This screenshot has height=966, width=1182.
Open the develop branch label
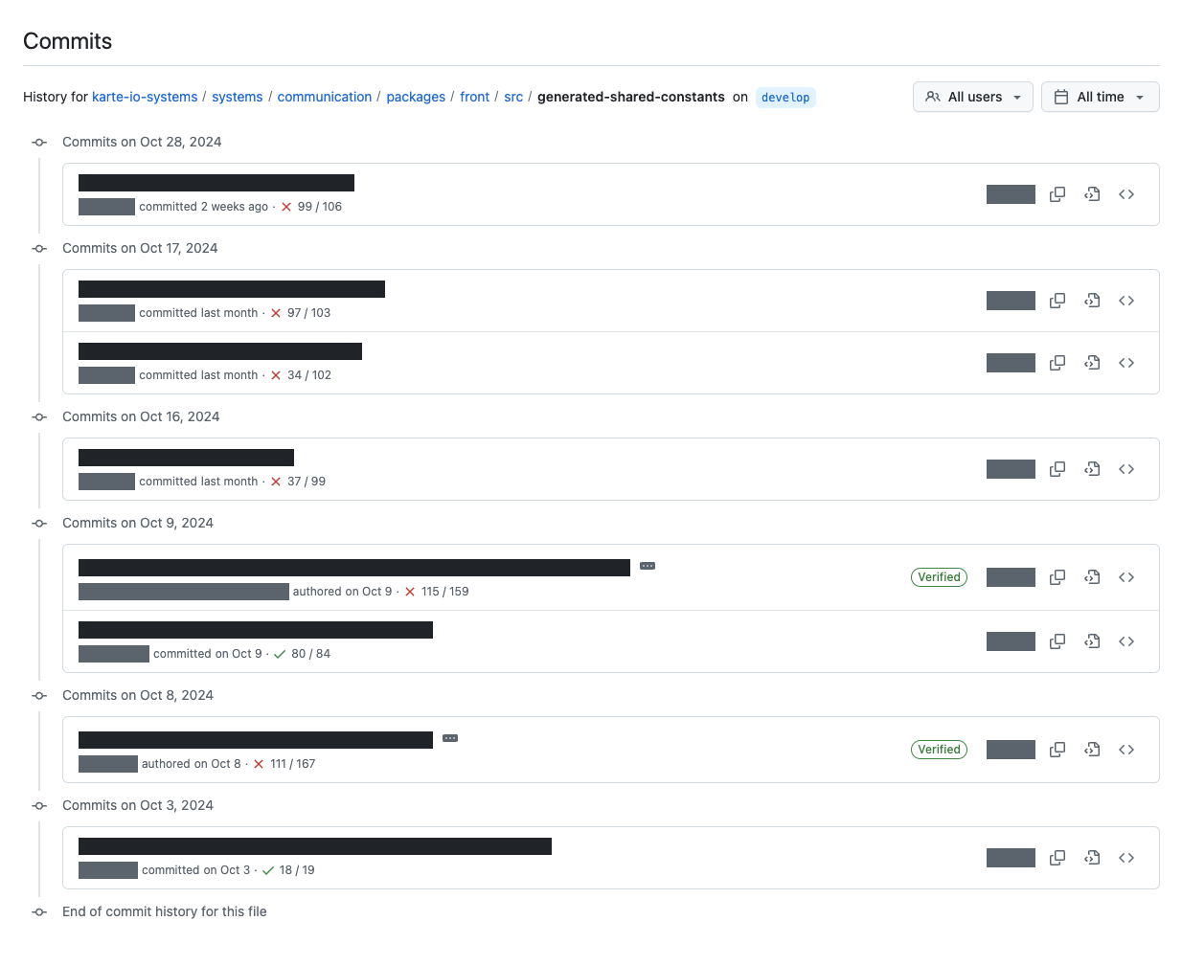pos(785,98)
